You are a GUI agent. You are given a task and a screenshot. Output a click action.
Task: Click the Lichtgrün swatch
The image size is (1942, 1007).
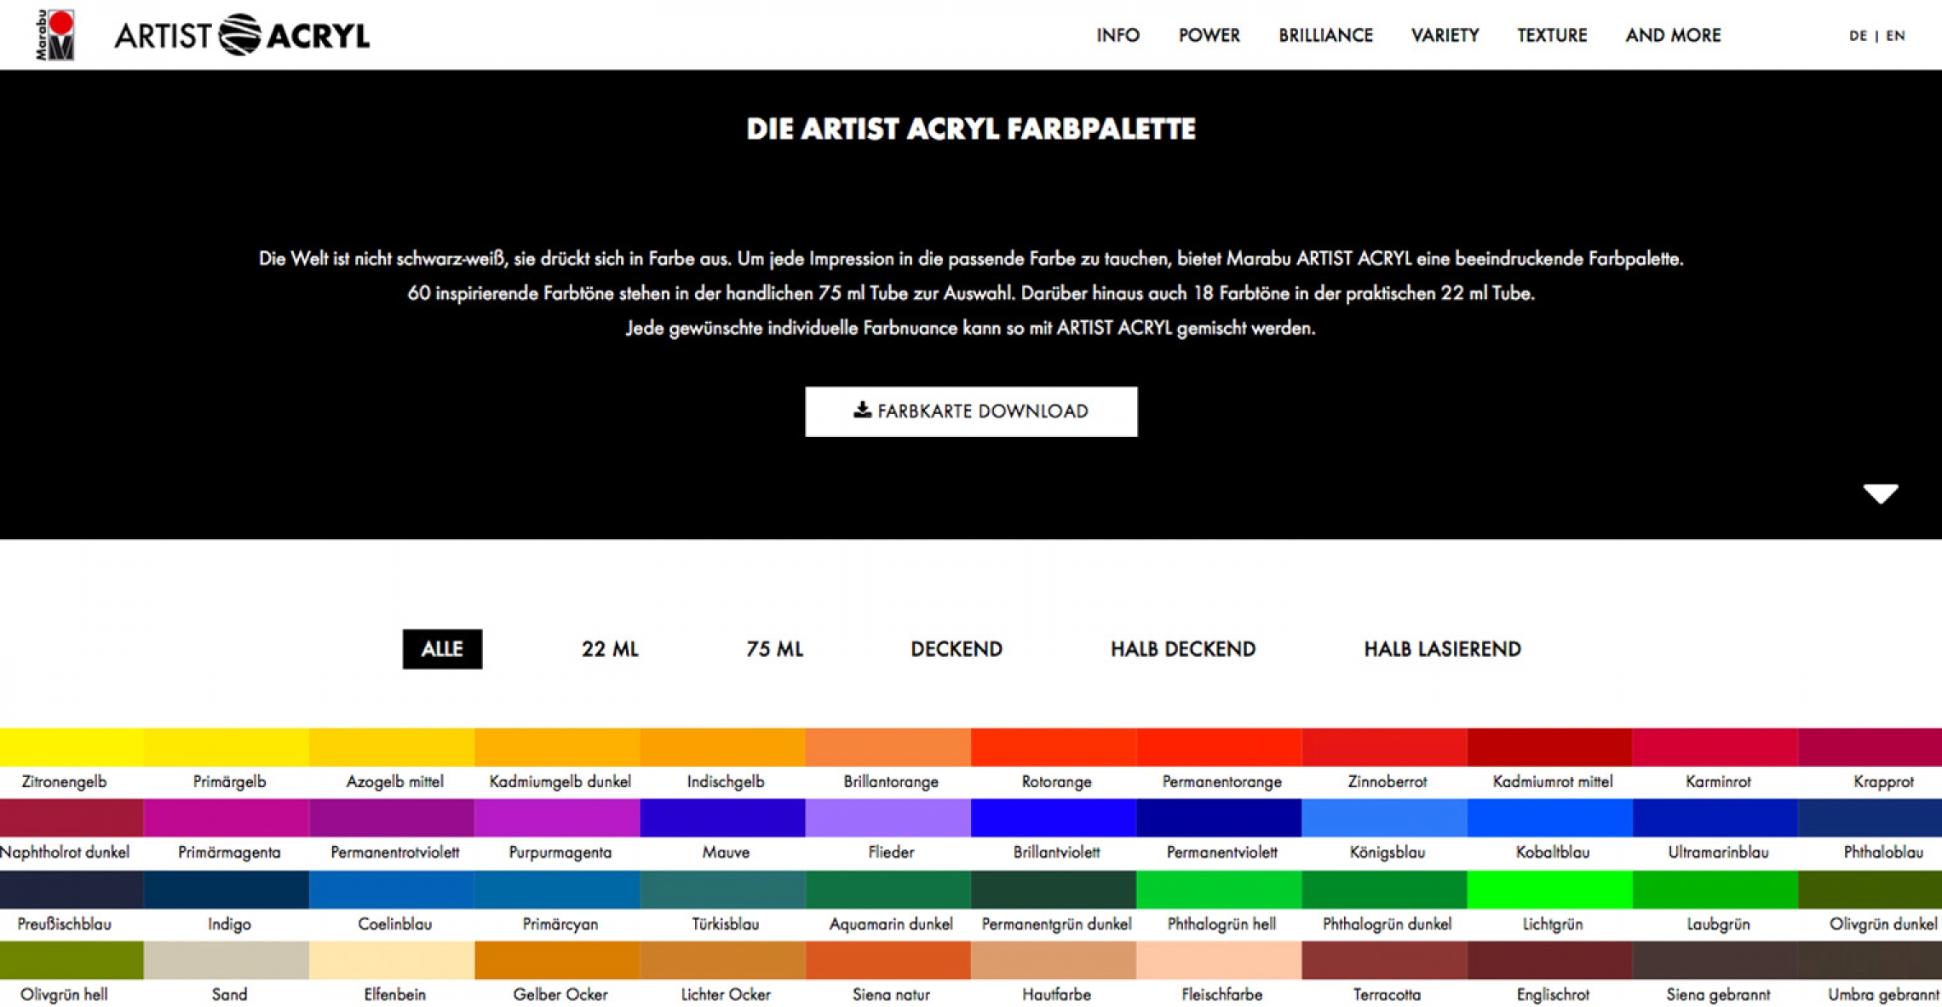pos(1549,889)
